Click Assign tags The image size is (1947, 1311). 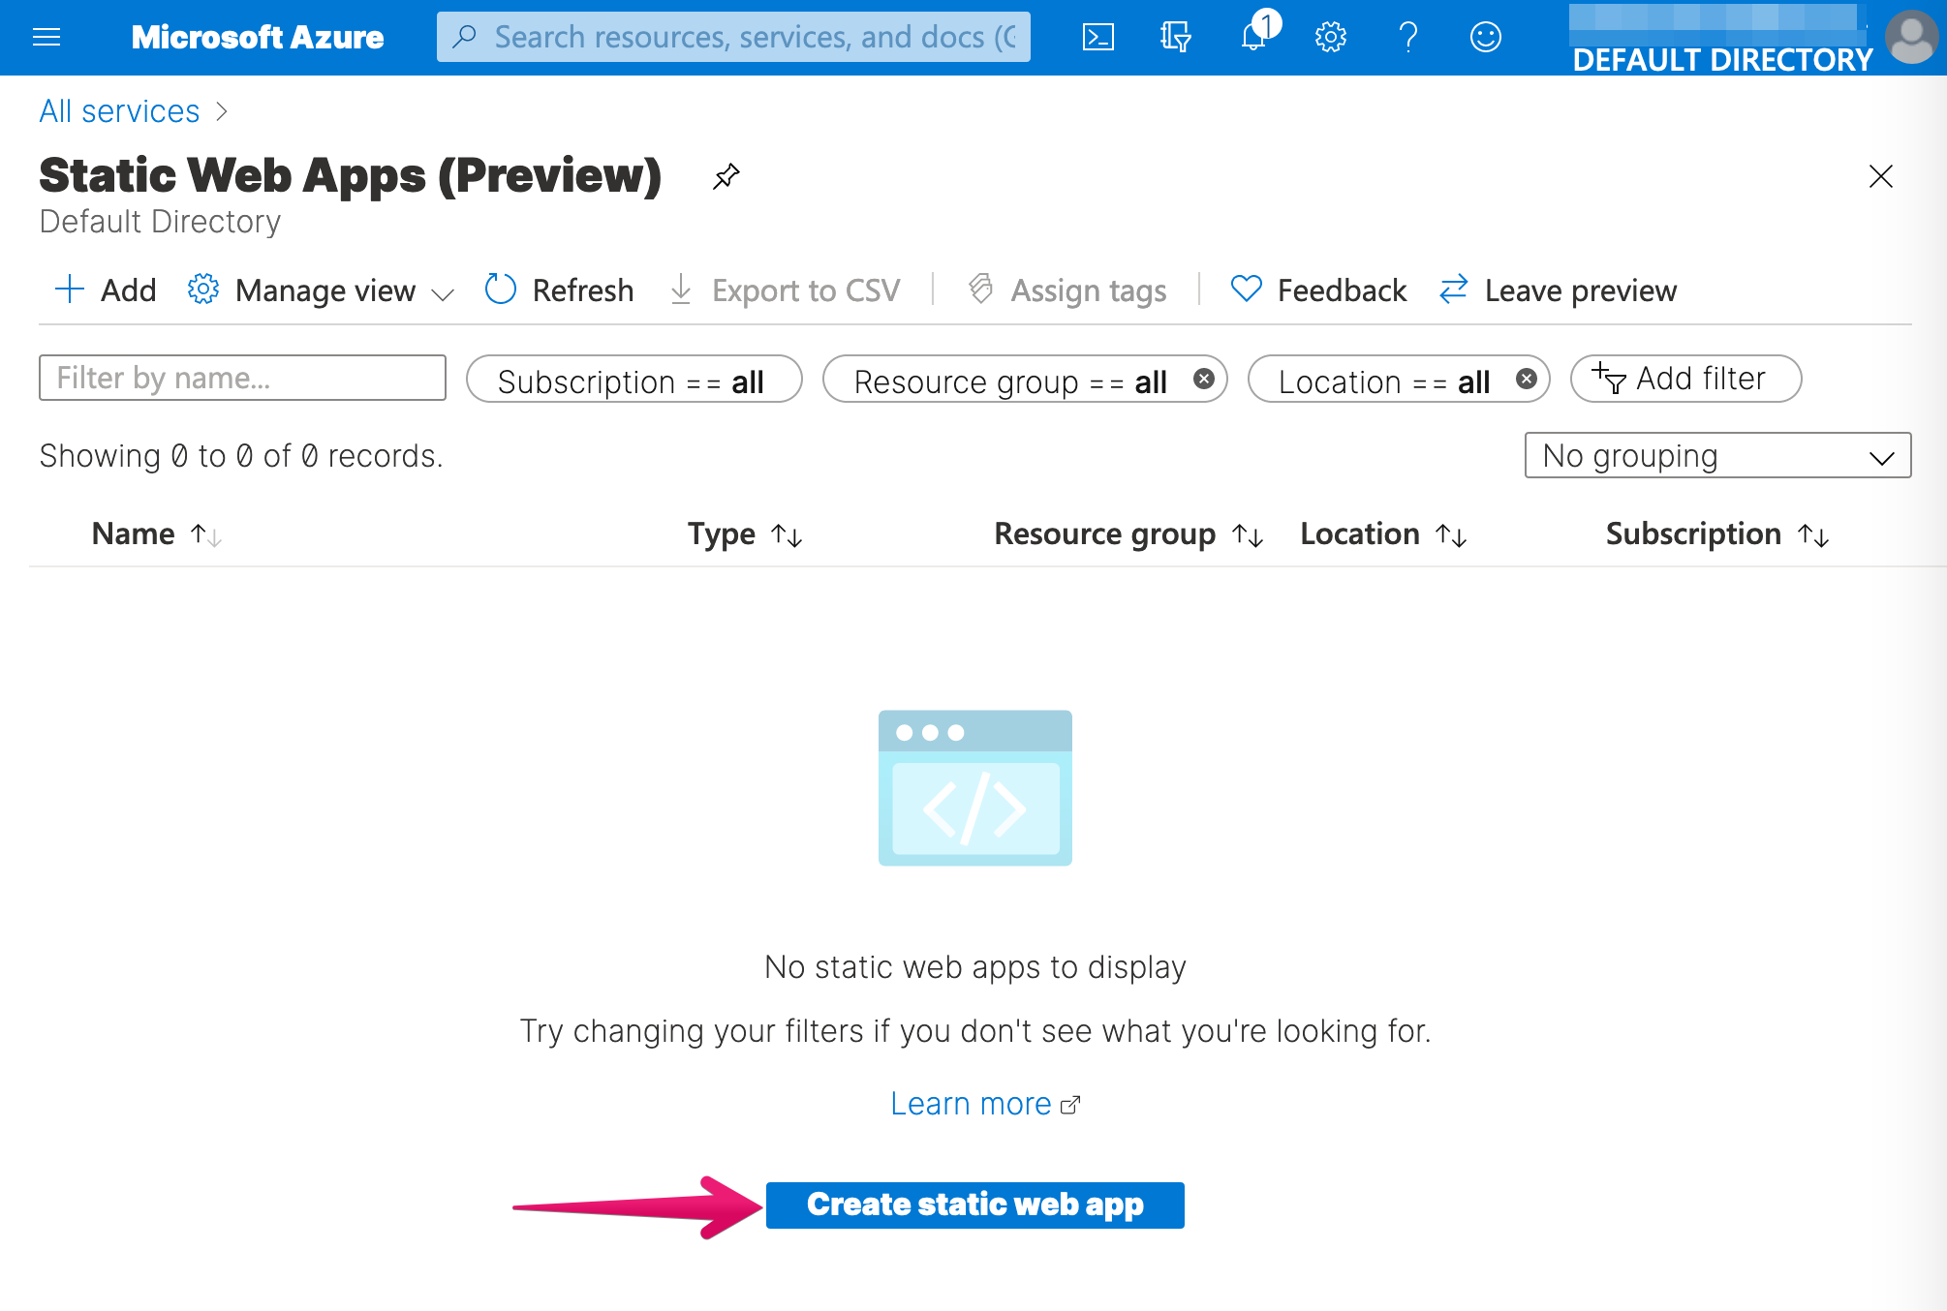(1067, 290)
